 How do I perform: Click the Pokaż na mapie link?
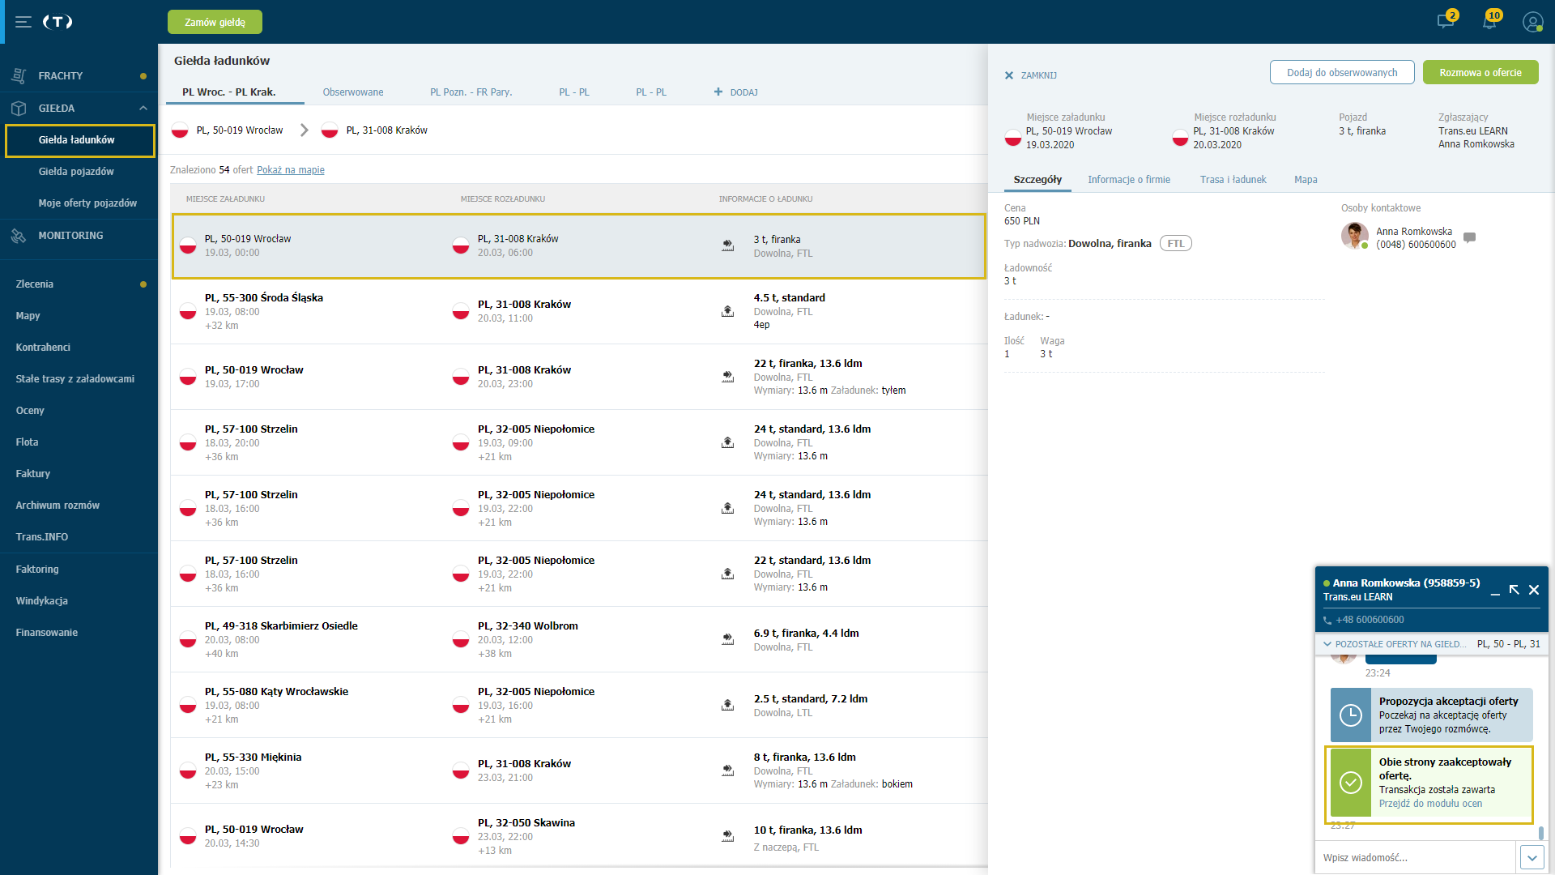pyautogui.click(x=291, y=169)
